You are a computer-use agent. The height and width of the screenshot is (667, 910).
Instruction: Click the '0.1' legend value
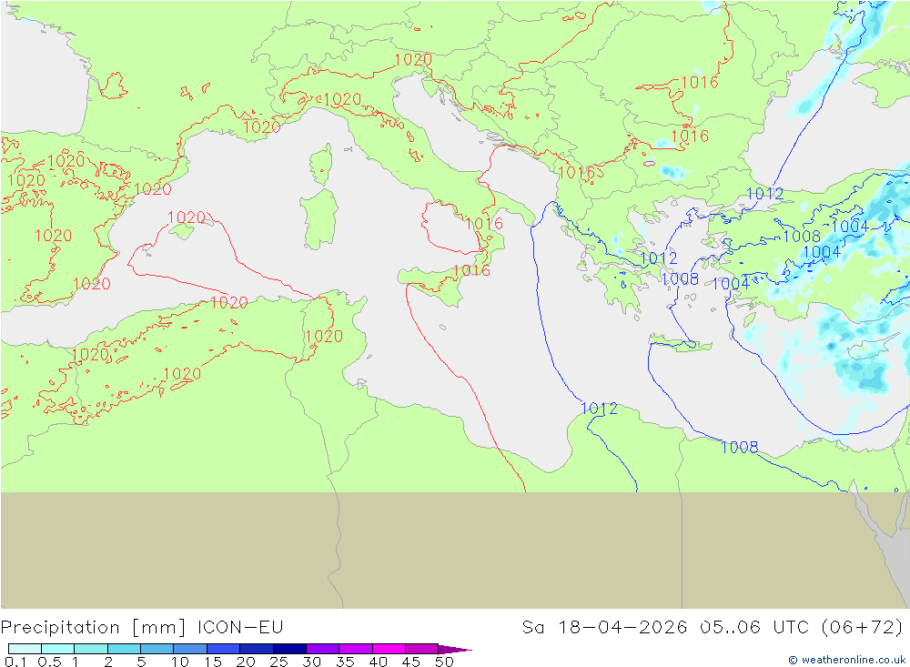(x=15, y=662)
